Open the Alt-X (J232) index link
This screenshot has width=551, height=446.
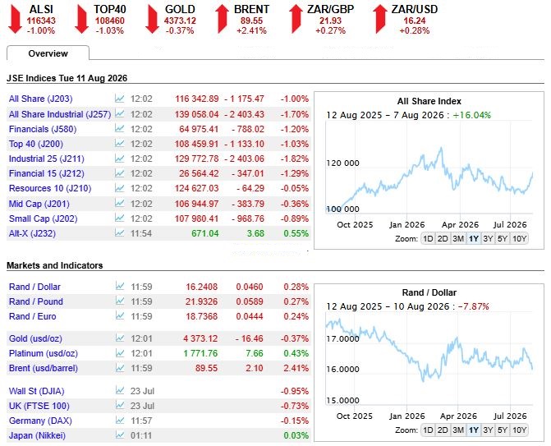[32, 233]
